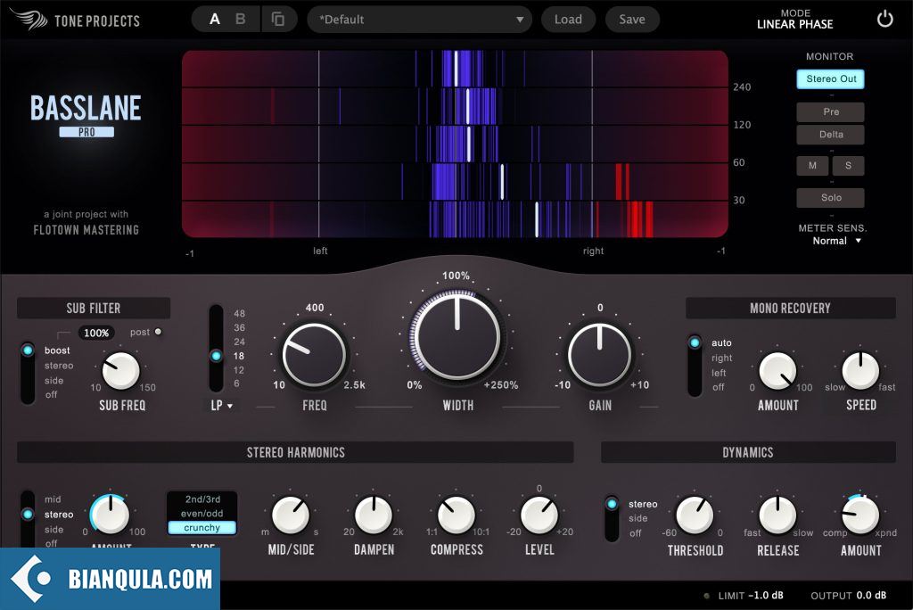Image resolution: width=913 pixels, height=610 pixels.
Task: Click the large Width knob
Action: (x=457, y=336)
